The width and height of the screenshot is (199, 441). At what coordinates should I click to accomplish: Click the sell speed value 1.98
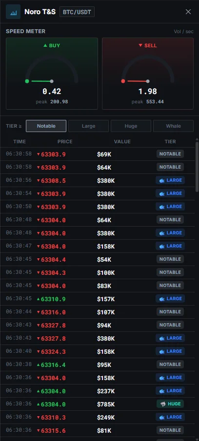tap(148, 91)
